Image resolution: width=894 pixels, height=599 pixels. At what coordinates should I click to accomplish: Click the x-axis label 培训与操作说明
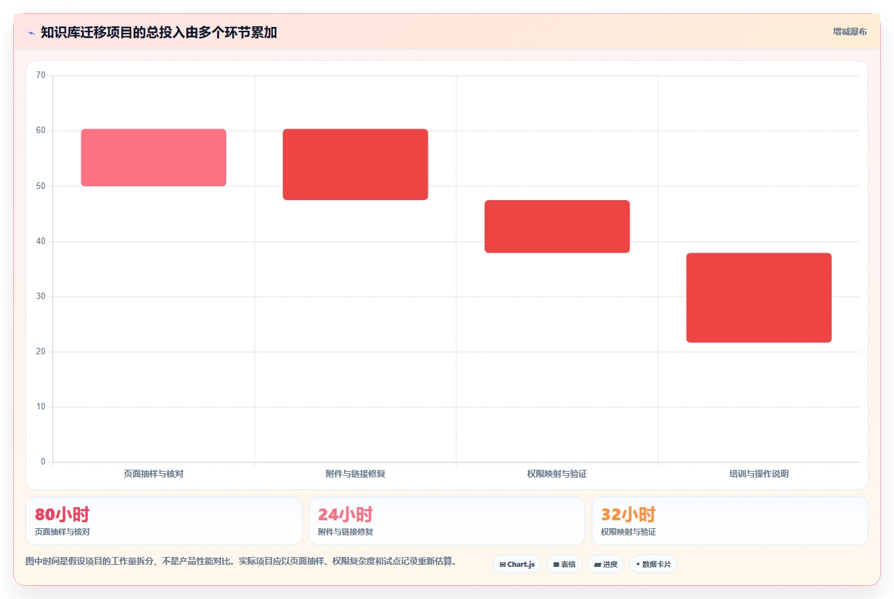pyautogui.click(x=759, y=474)
